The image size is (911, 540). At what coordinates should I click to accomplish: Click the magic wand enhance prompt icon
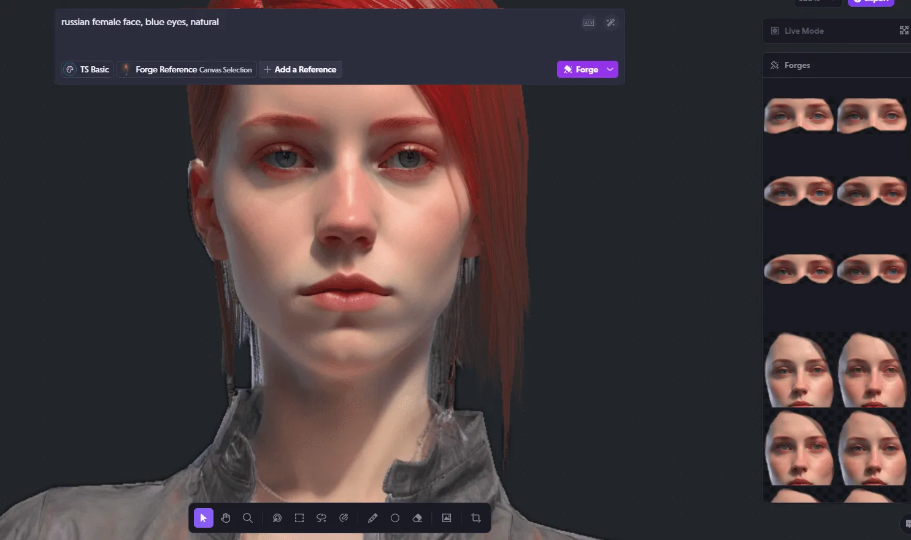point(610,23)
